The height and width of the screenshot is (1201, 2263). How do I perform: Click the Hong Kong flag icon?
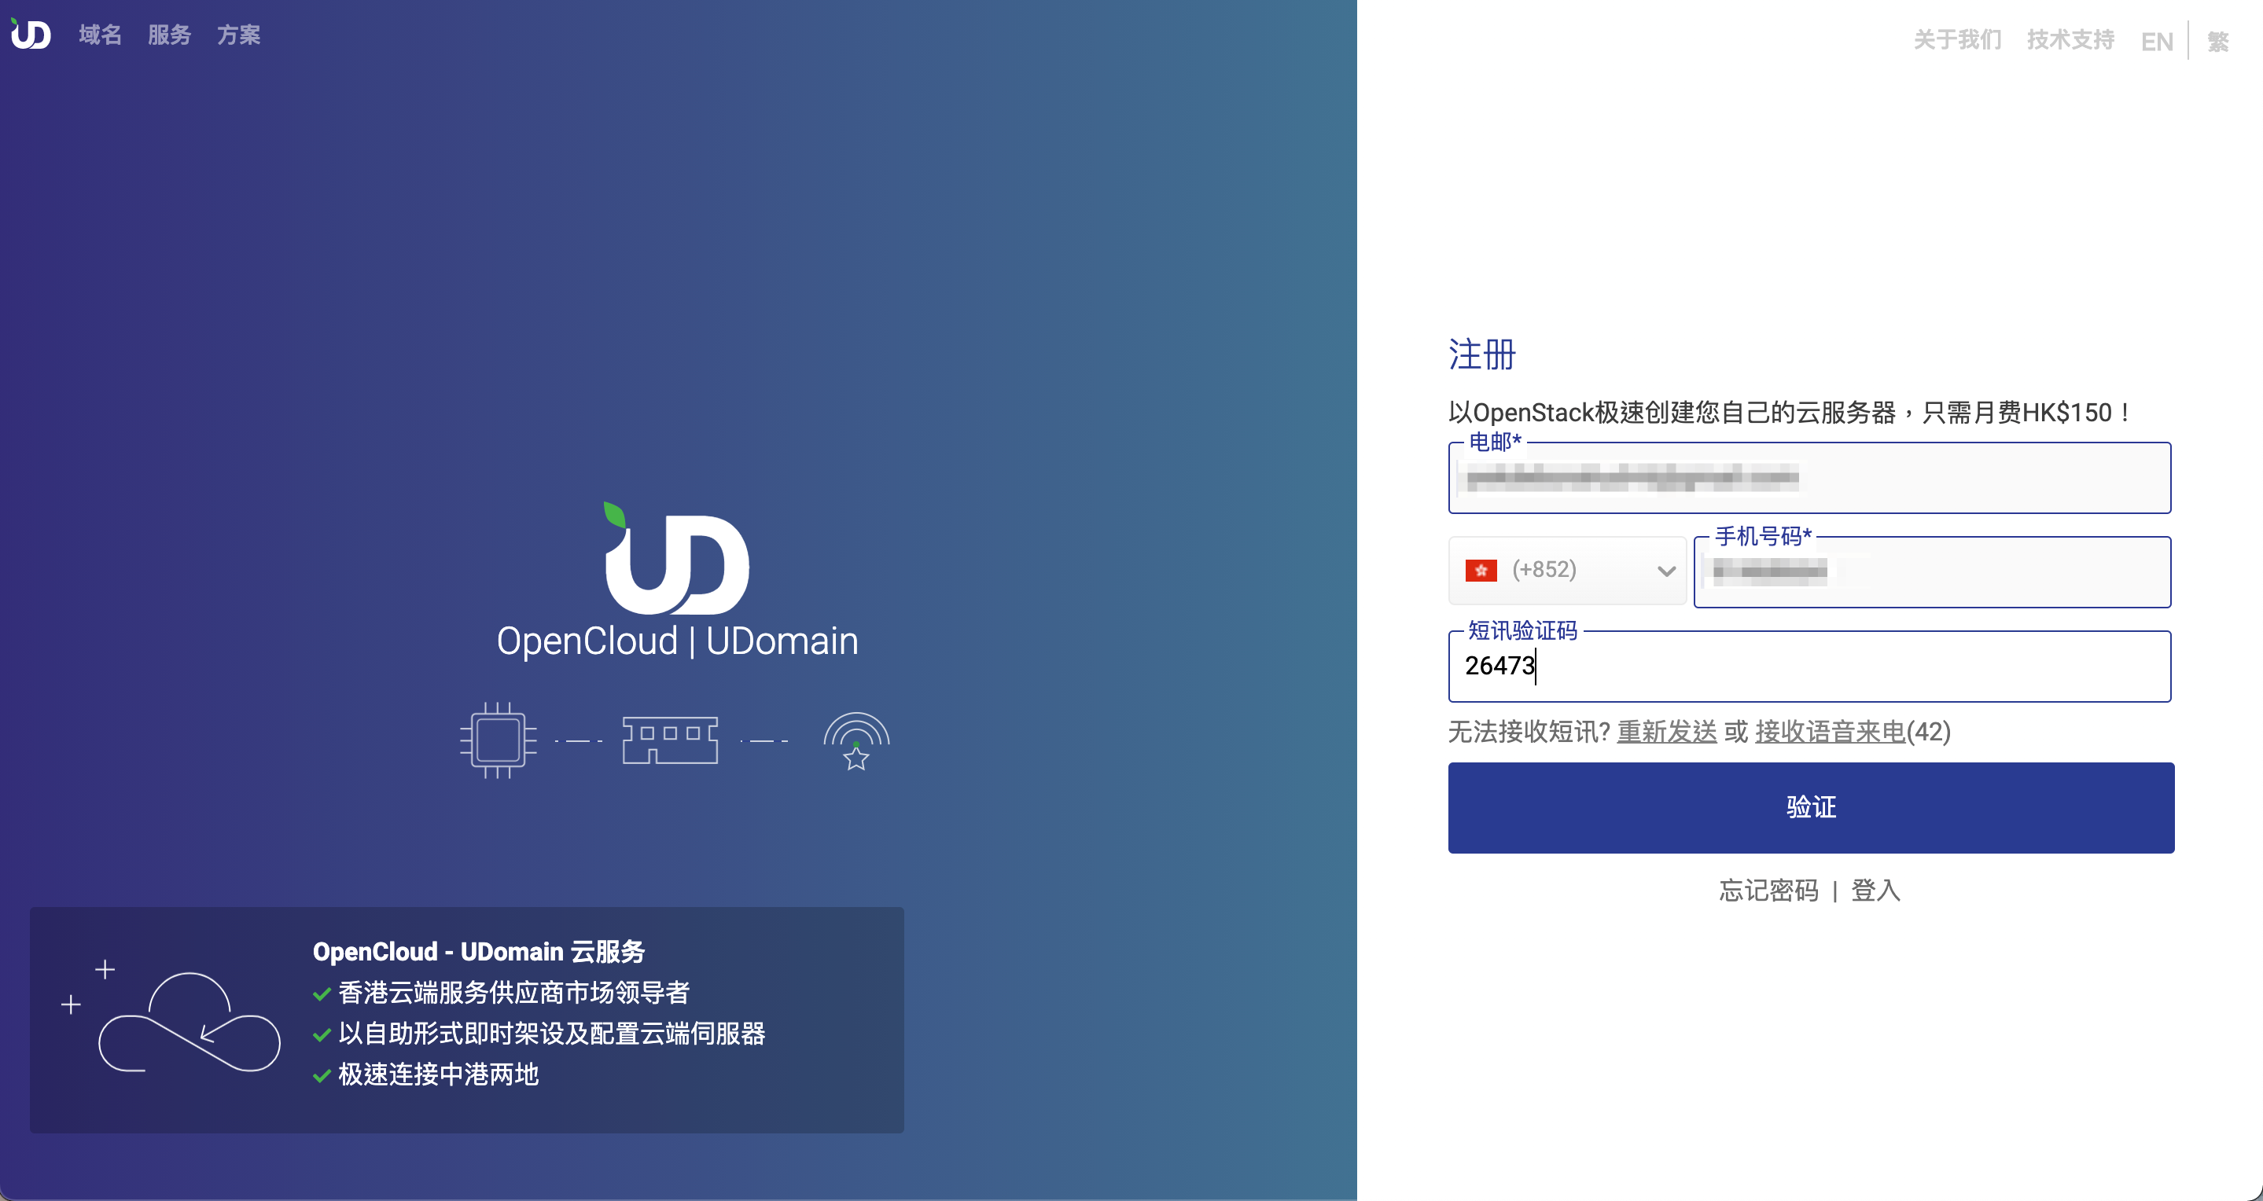1481,571
